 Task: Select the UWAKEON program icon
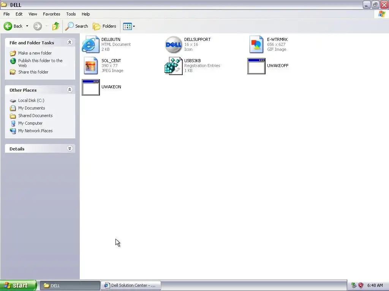[90, 88]
